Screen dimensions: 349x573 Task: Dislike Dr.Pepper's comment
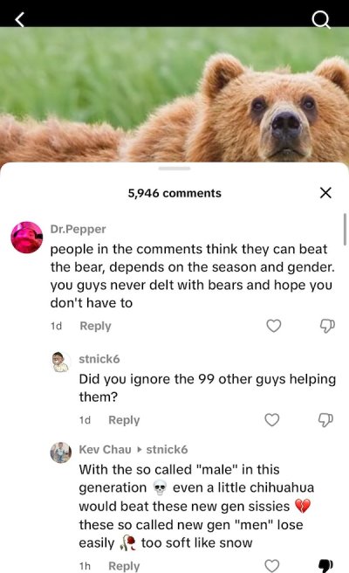tap(327, 326)
